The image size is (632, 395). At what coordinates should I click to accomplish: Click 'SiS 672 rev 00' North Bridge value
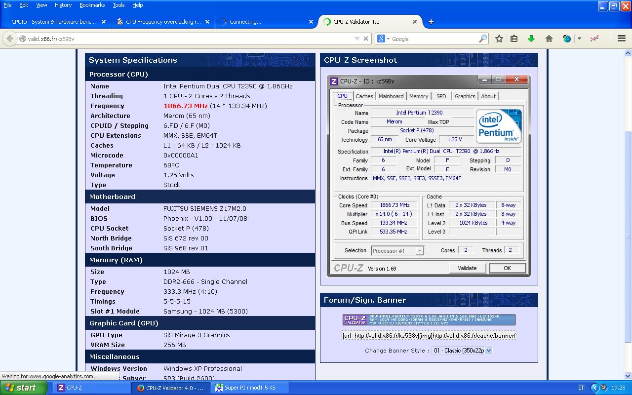pyautogui.click(x=186, y=238)
